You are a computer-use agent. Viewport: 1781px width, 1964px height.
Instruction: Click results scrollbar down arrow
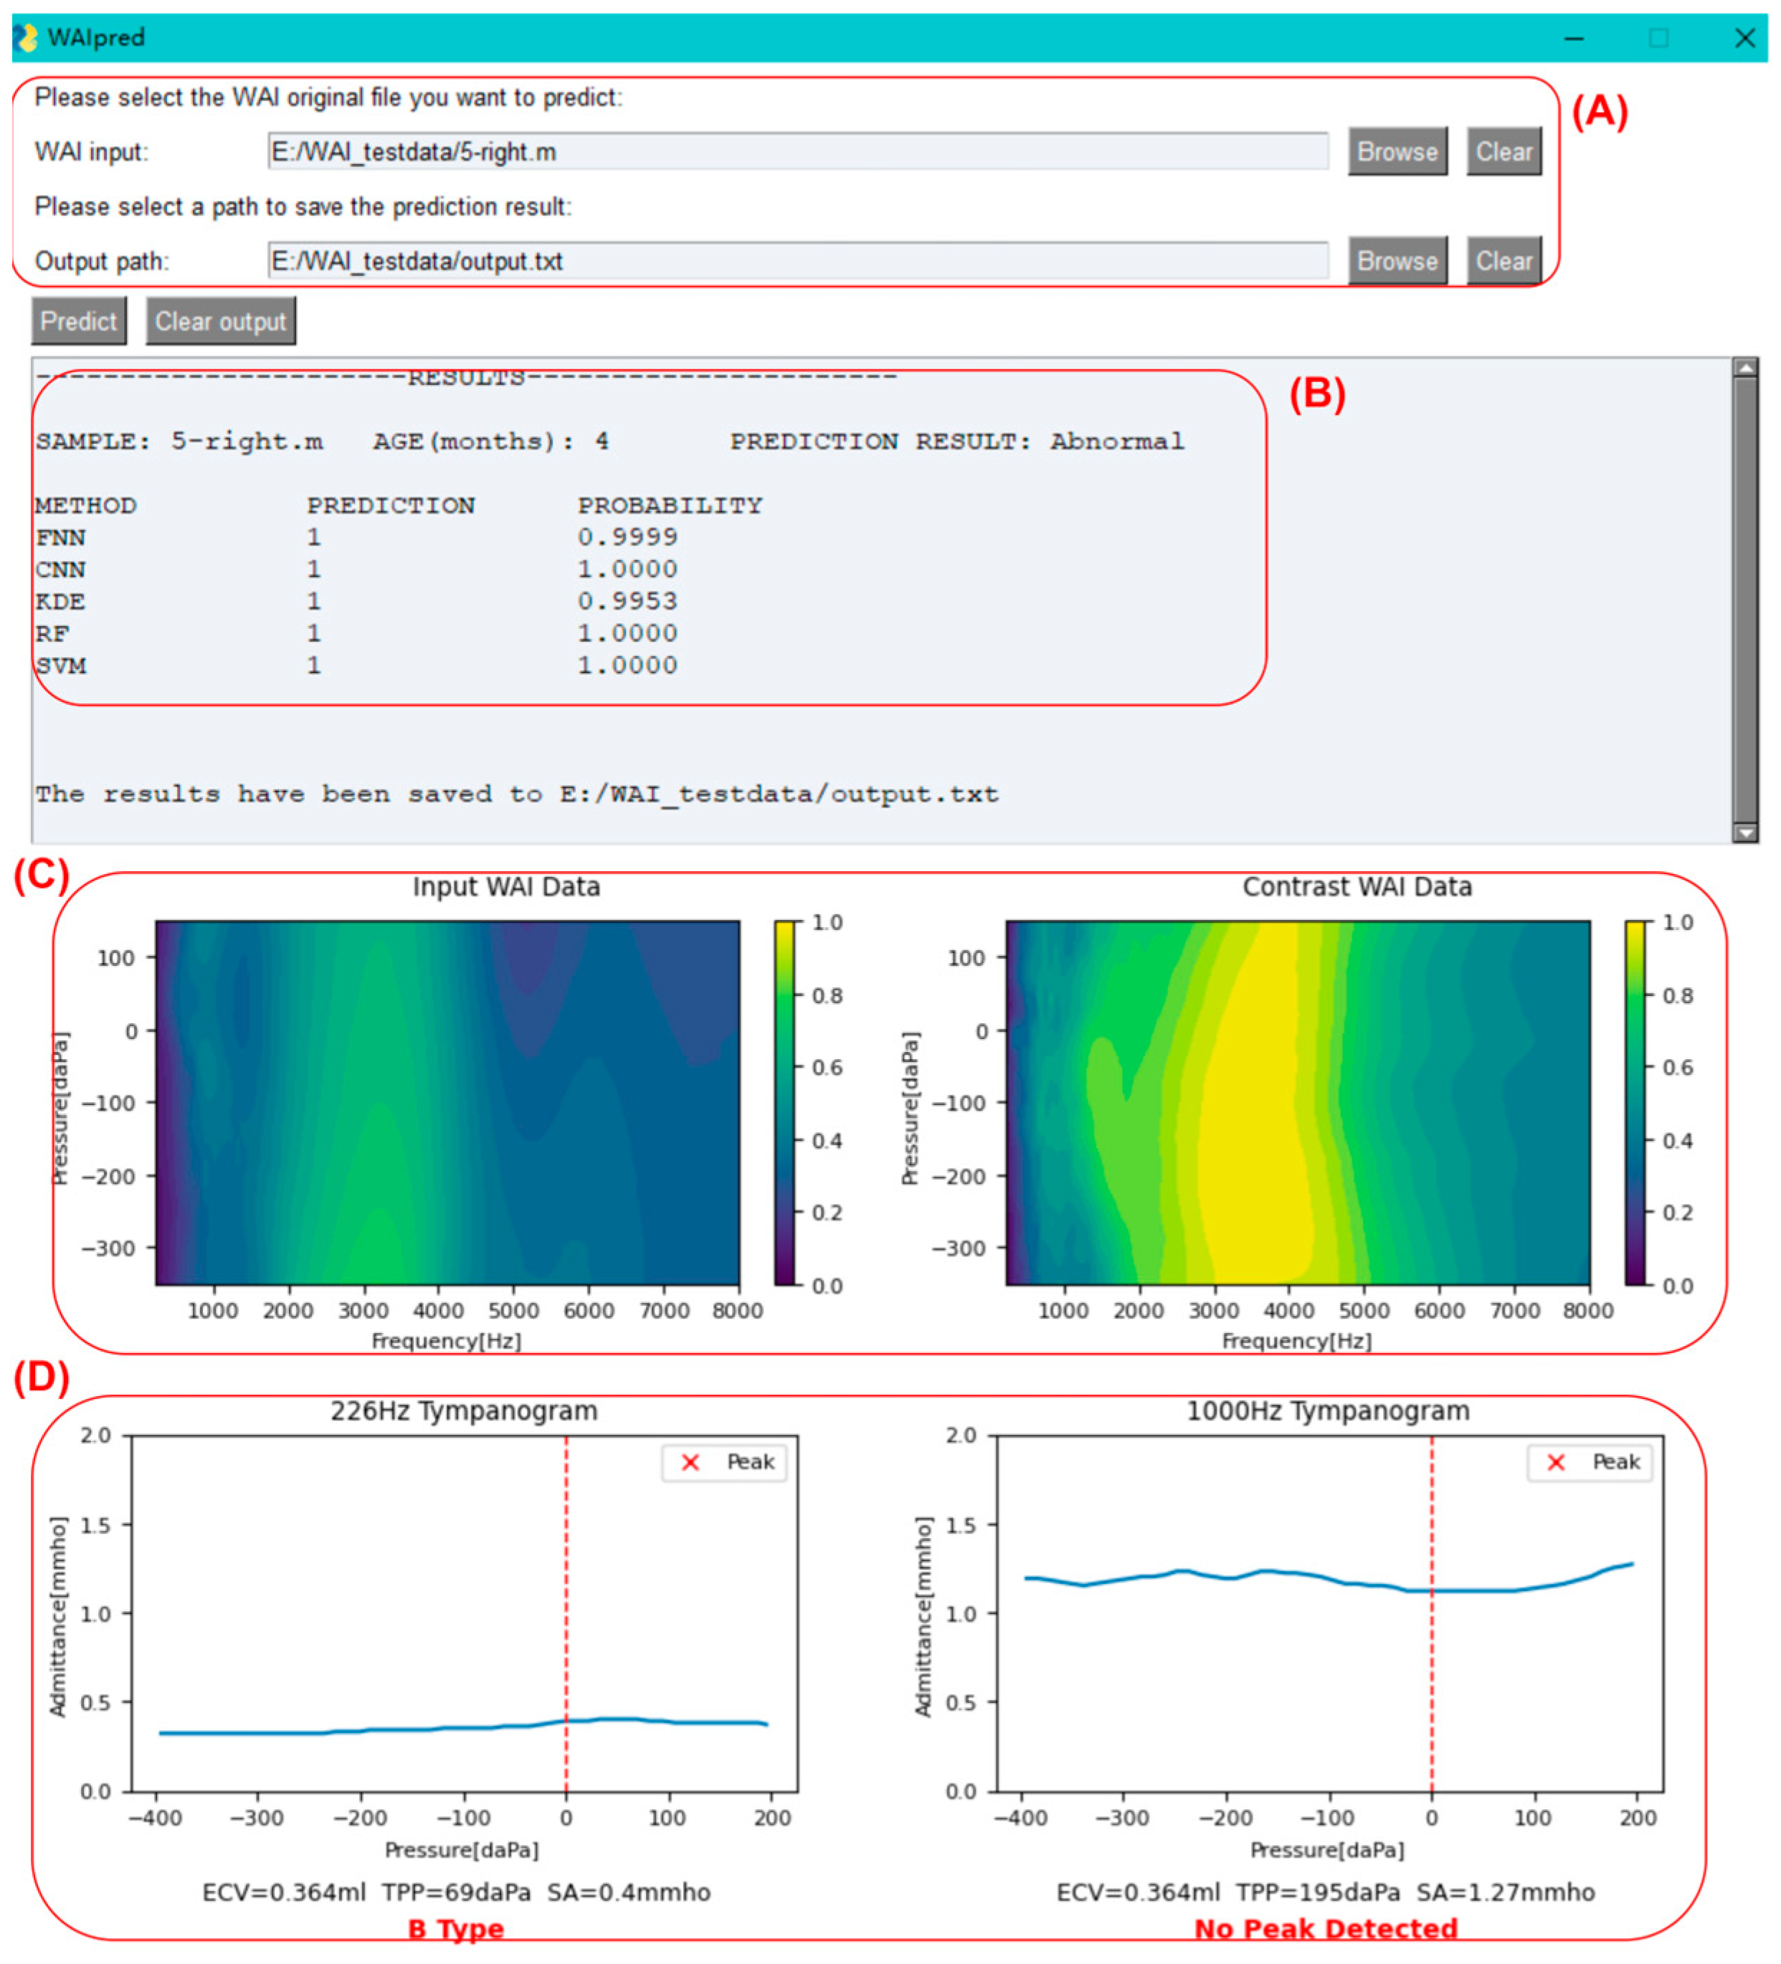[x=1745, y=833]
